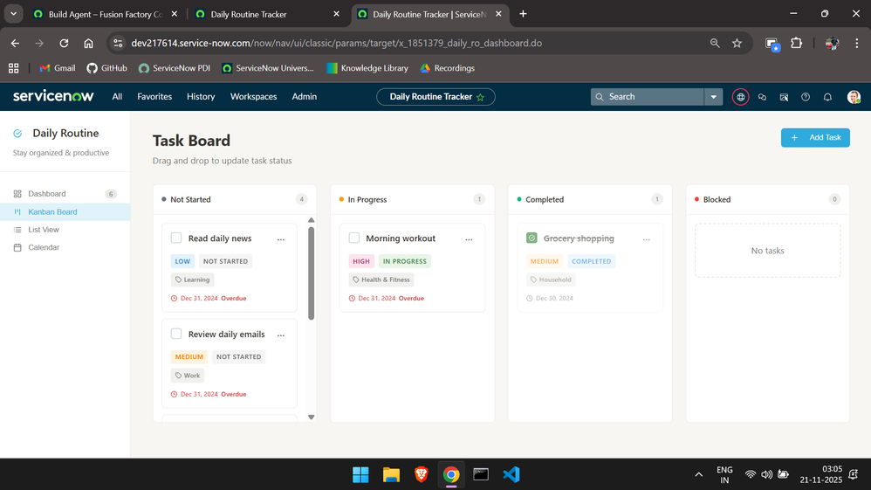This screenshot has width=871, height=490.
Task: Open the Admin menu
Action: click(x=305, y=96)
